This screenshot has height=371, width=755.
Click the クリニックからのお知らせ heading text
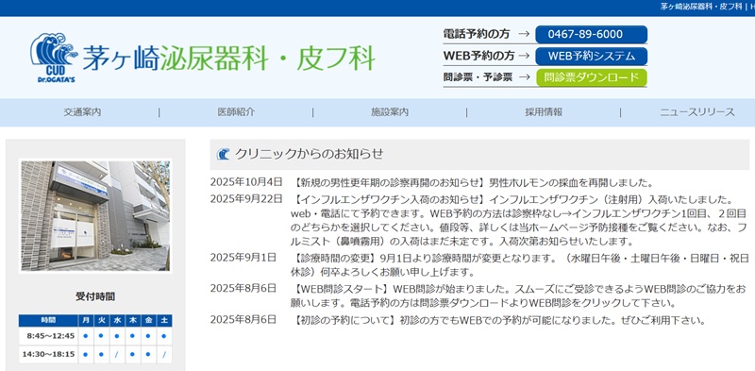click(310, 154)
